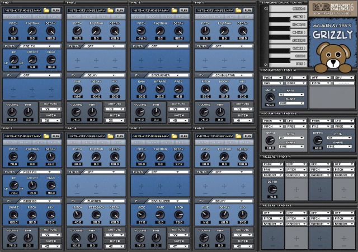Click Pad 3 Pitch value -58.0 field
This screenshot has height=252, width=358.
142,38
